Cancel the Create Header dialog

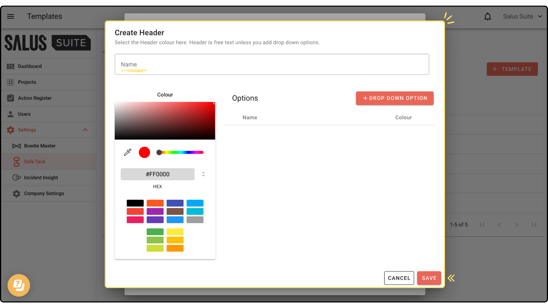(x=399, y=278)
